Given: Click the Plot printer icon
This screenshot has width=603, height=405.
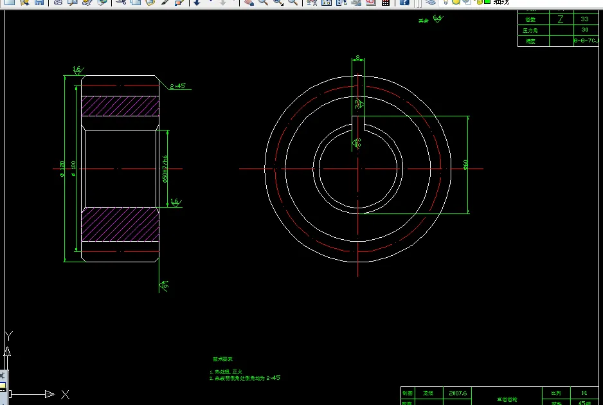Looking at the screenshot, I should pos(58,2).
